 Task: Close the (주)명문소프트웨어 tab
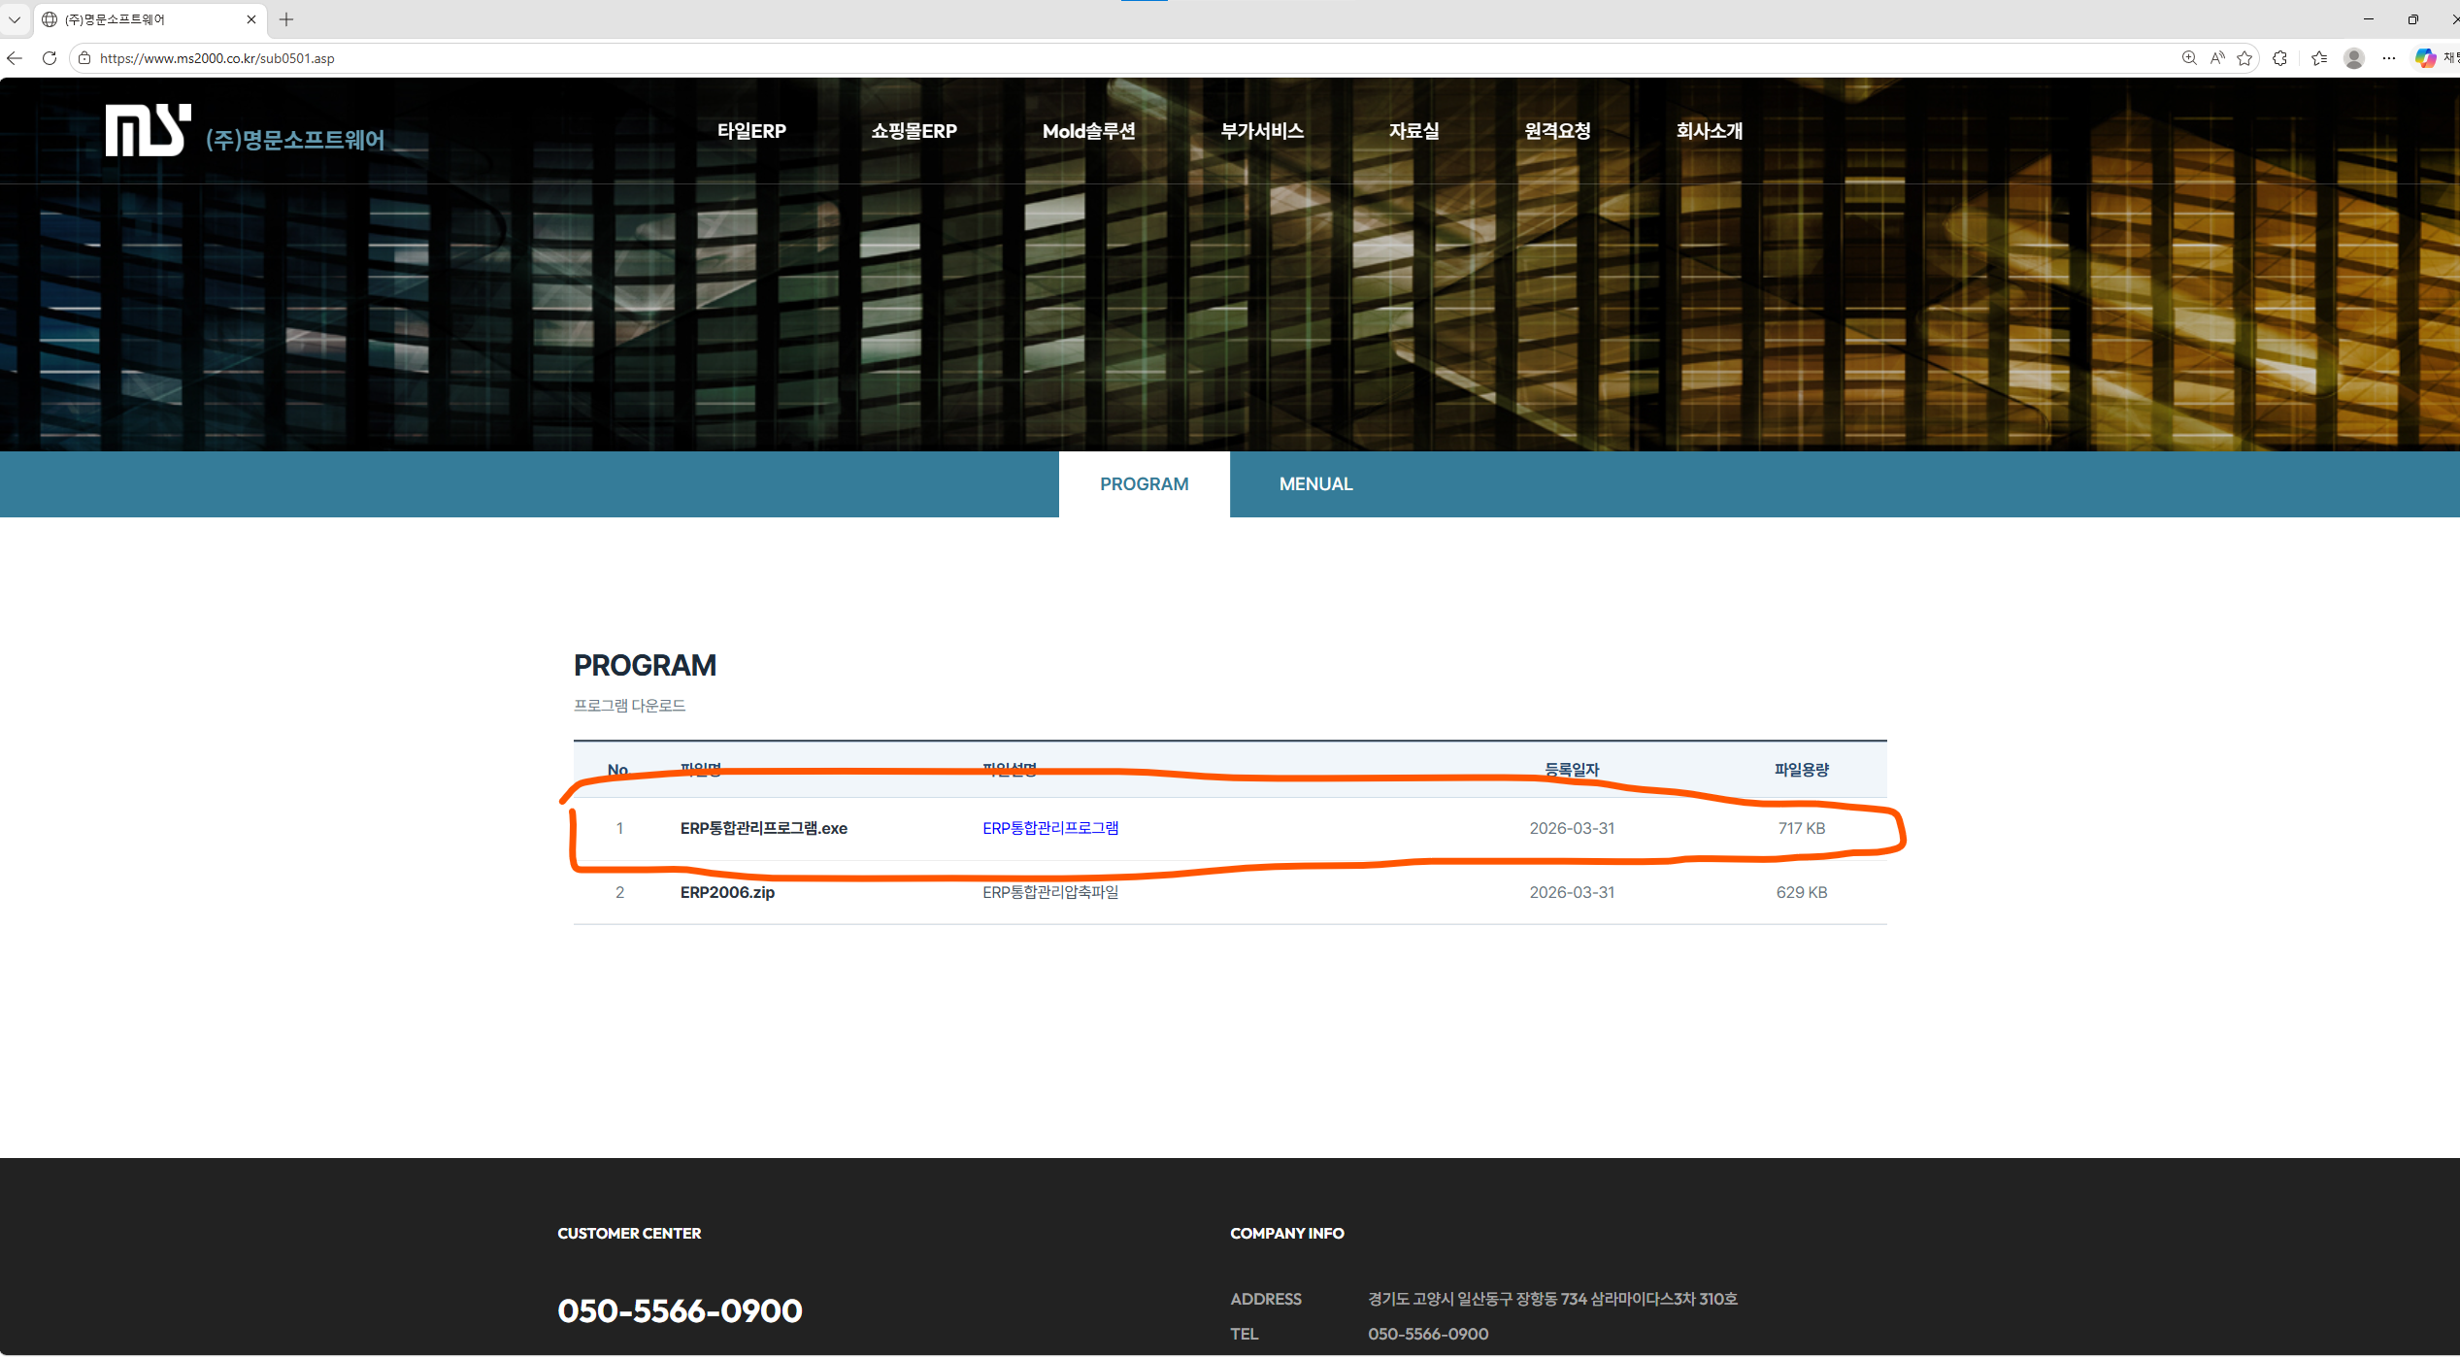[x=251, y=19]
